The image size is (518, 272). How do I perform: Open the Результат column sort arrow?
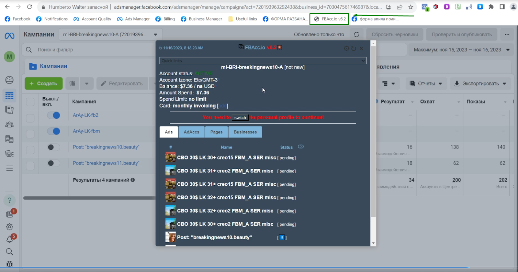tap(412, 102)
